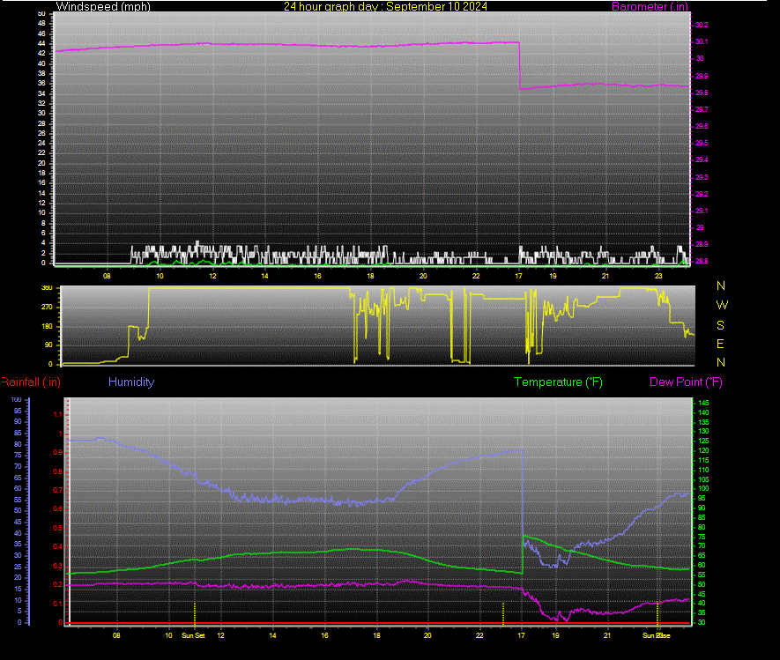780x660 pixels.
Task: Click the 1.1 value on red rainfall axis
Action: 57,414
